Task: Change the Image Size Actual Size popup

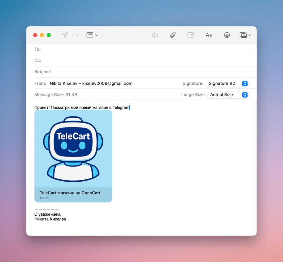Action: [228, 95]
